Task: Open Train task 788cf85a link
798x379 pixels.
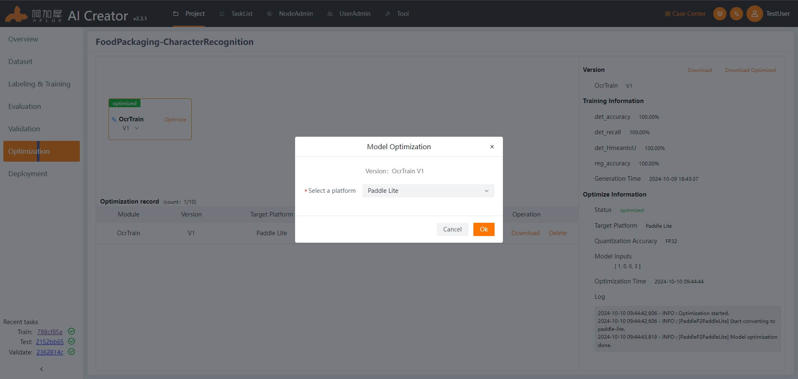Action: tap(50, 332)
